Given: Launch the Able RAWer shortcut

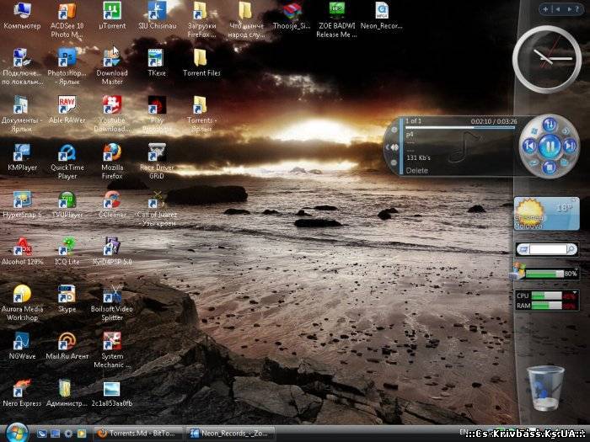Looking at the screenshot, I should coord(67,109).
